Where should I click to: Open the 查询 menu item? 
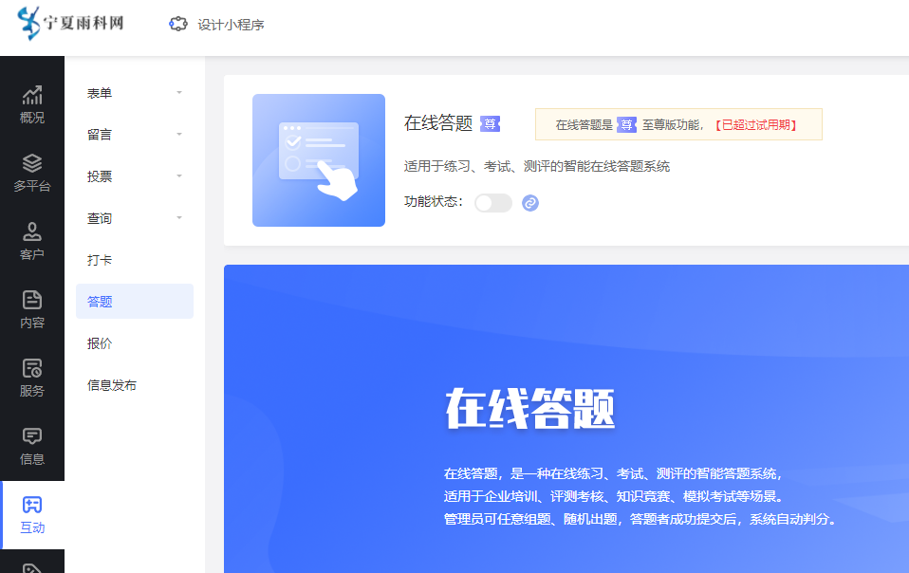coord(135,218)
